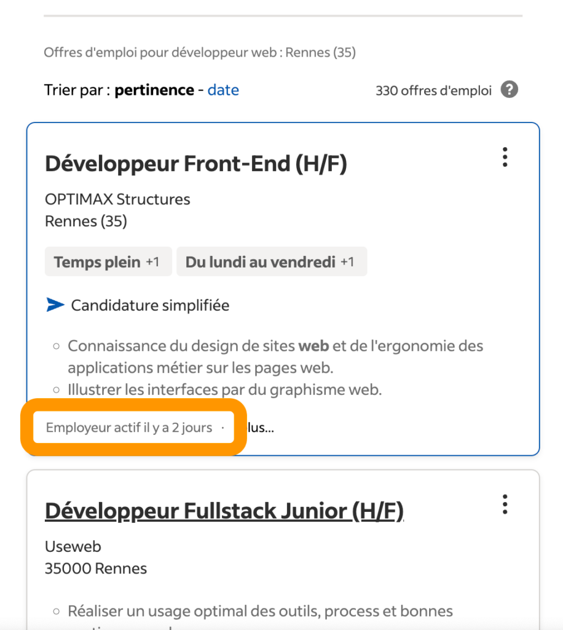563x630 pixels.
Task: Click the Rennes (35) location in first card
Action: 86,221
